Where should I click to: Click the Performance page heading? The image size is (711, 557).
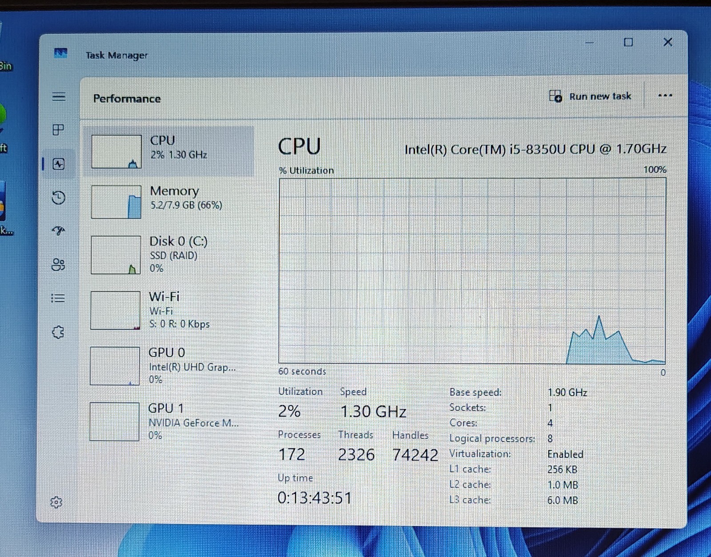click(127, 99)
